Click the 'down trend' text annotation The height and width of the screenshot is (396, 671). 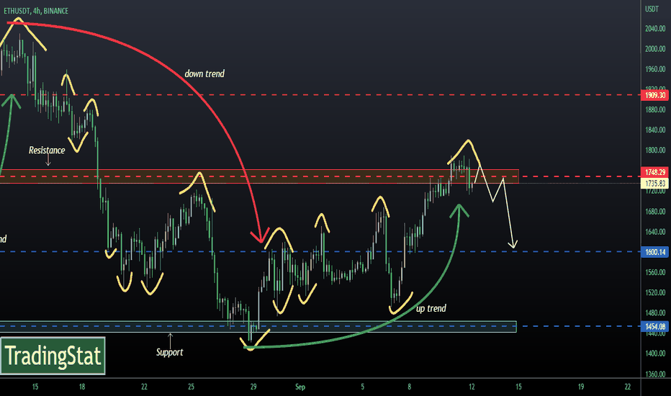pyautogui.click(x=204, y=73)
